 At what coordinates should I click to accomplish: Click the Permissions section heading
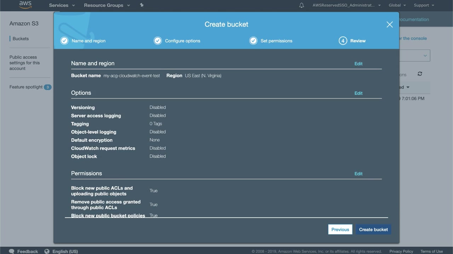(x=86, y=173)
